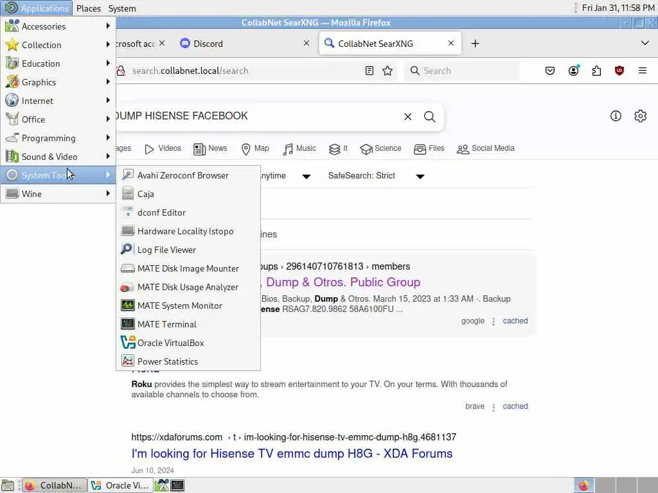Open the Pocket save icon
Image resolution: width=658 pixels, height=493 pixels.
(x=550, y=71)
